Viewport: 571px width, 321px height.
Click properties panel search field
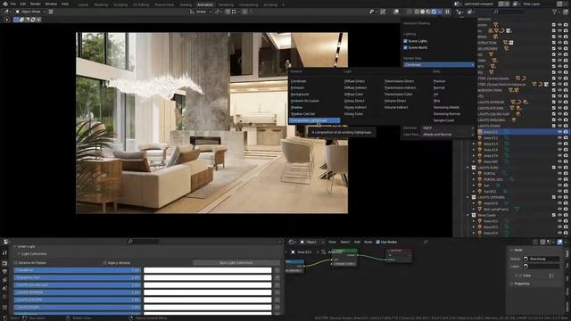coord(143,242)
